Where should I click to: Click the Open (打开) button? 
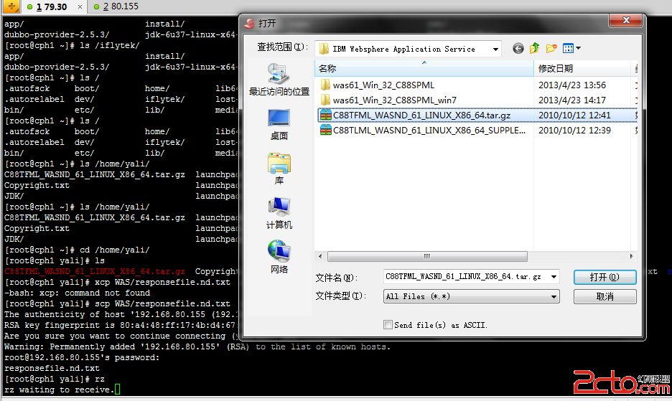(x=605, y=277)
